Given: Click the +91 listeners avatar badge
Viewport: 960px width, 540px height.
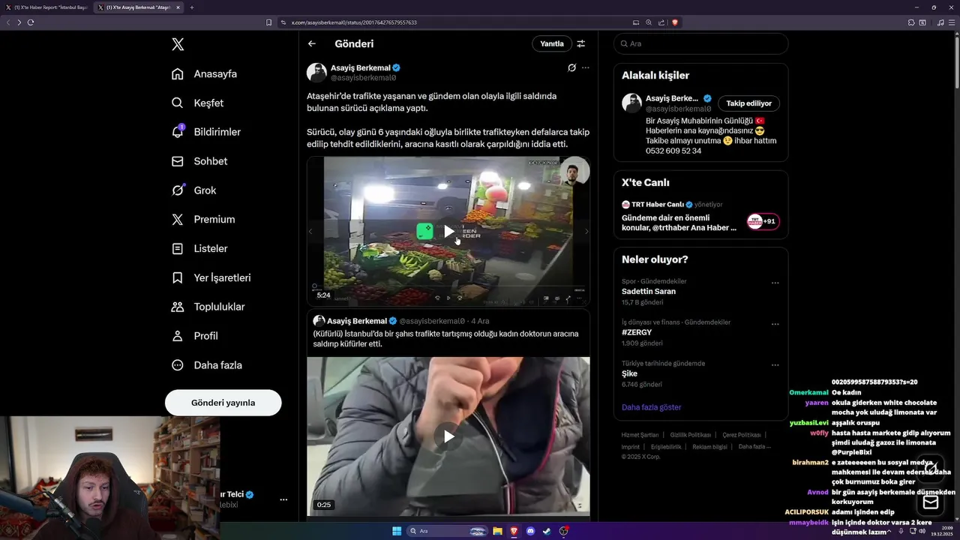Looking at the screenshot, I should [x=763, y=221].
